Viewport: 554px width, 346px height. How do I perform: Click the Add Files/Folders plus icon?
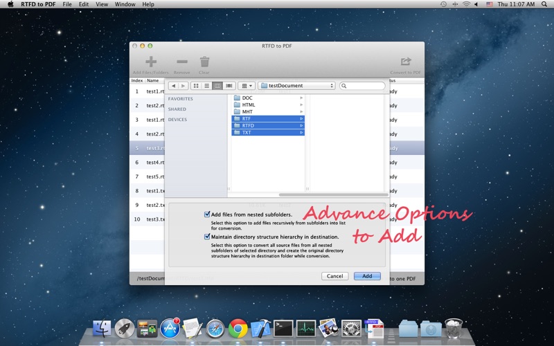click(151, 62)
